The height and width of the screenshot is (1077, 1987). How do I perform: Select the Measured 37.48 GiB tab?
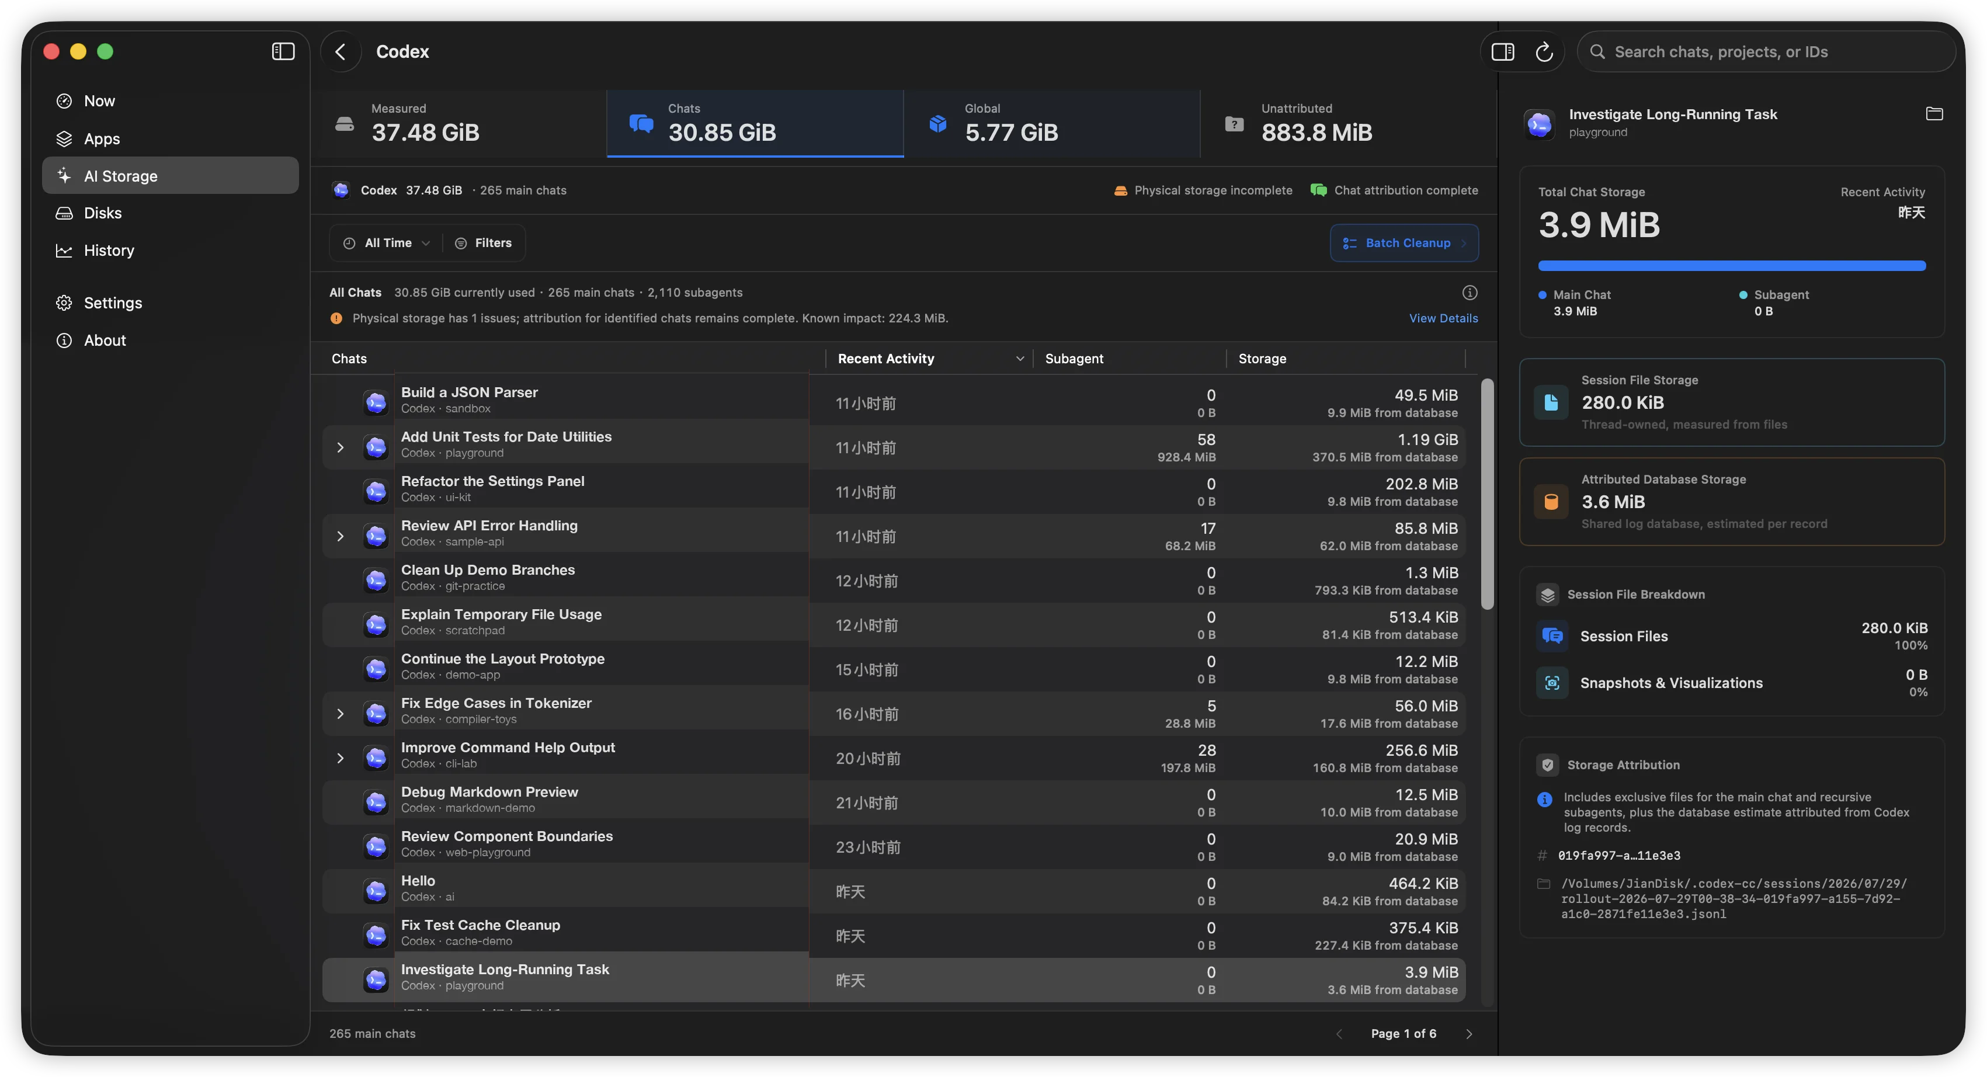click(458, 123)
